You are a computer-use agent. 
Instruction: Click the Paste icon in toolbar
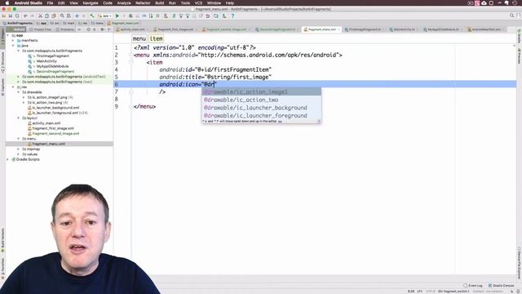(x=54, y=16)
